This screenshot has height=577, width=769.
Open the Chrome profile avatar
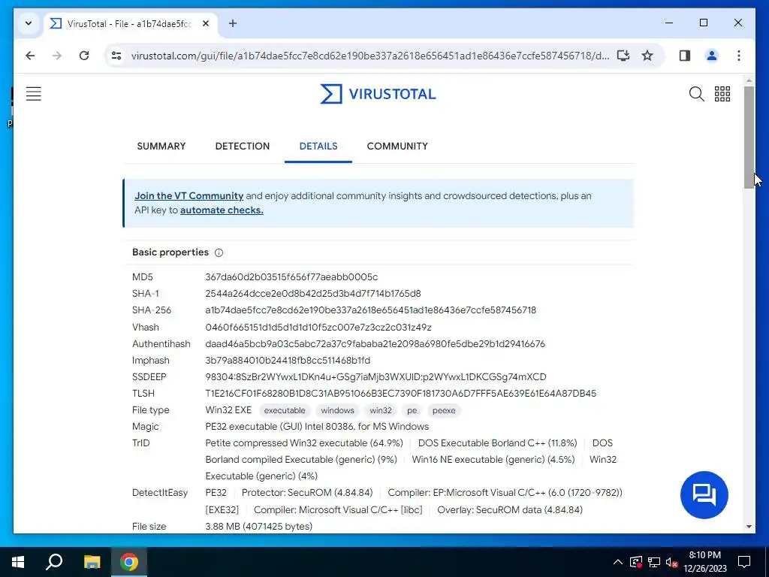click(x=712, y=56)
